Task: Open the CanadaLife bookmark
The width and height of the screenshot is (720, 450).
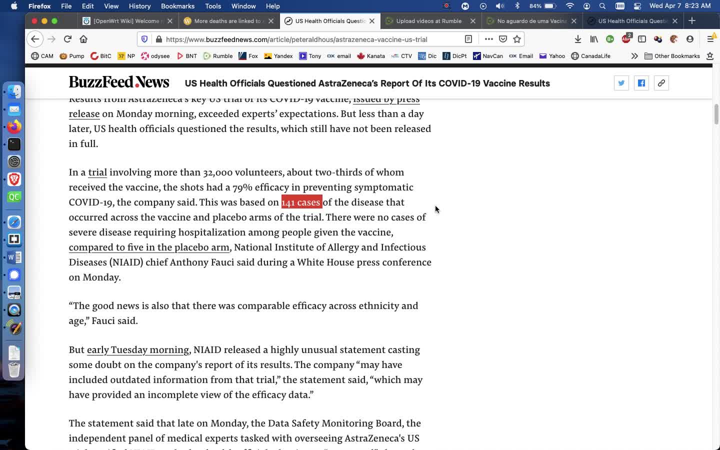Action: (x=591, y=56)
